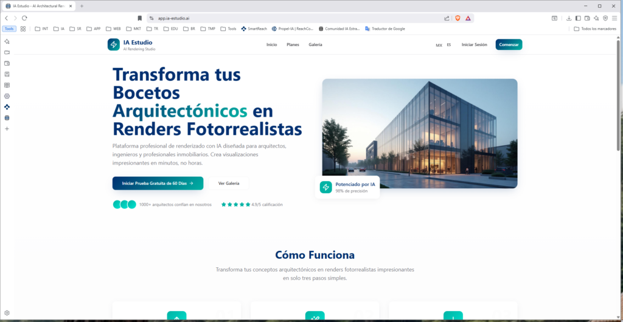Open Brave Rewards triangle icon
This screenshot has width=623, height=322.
468,18
